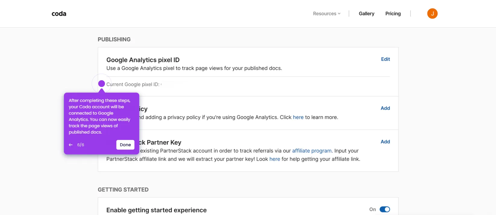Viewport: 496px width, 215px height.
Task: Toggle the getting started experience switch
Action: (385, 209)
